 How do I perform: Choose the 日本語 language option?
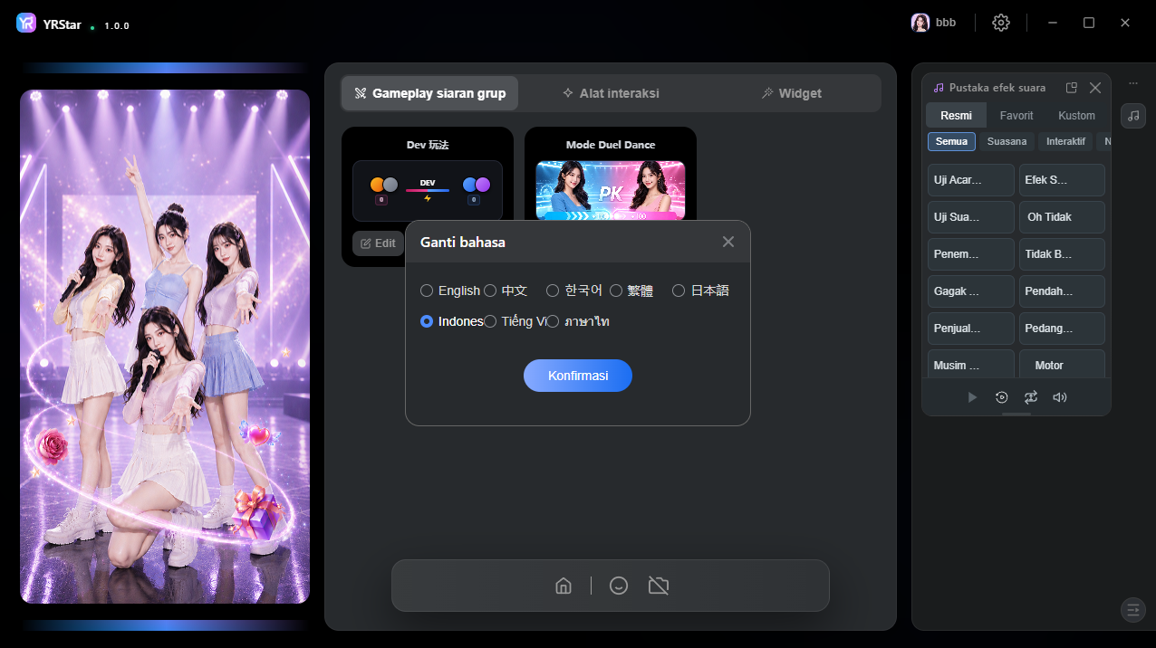pos(701,291)
